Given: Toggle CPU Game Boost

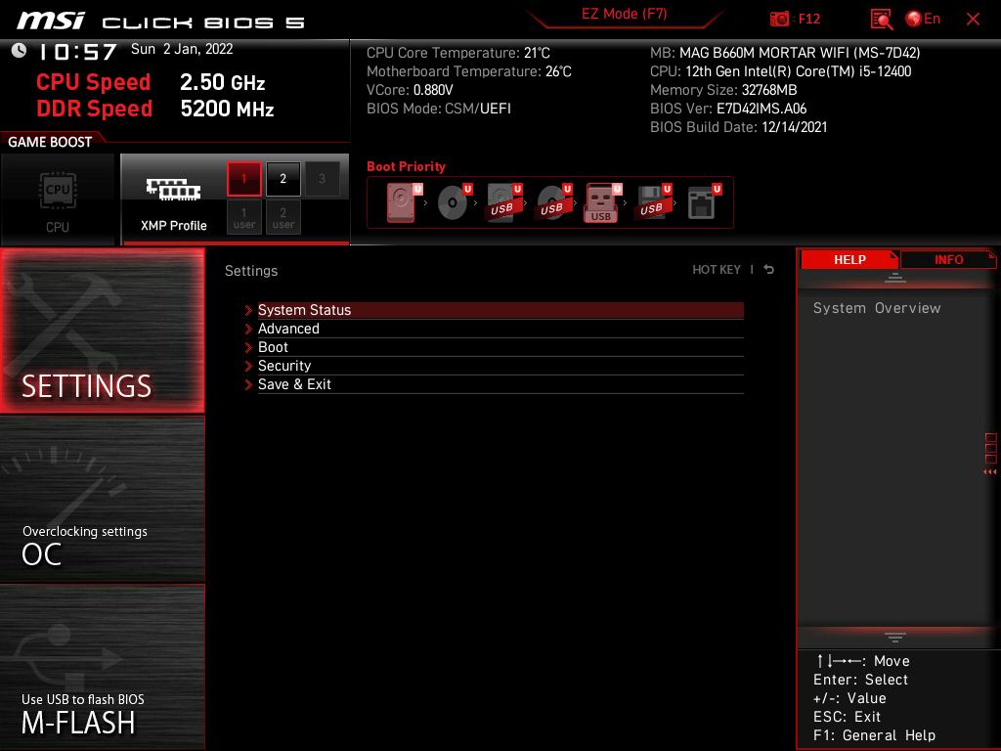Looking at the screenshot, I should [x=58, y=199].
